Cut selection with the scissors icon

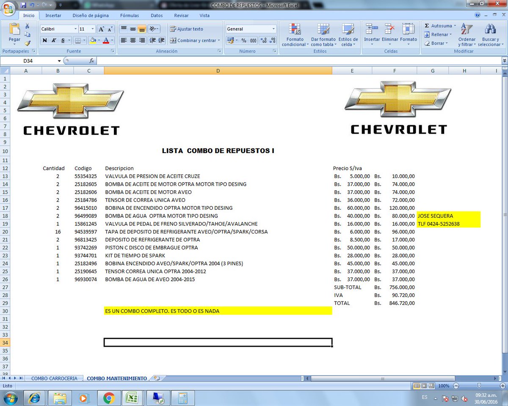pyautogui.click(x=28, y=26)
